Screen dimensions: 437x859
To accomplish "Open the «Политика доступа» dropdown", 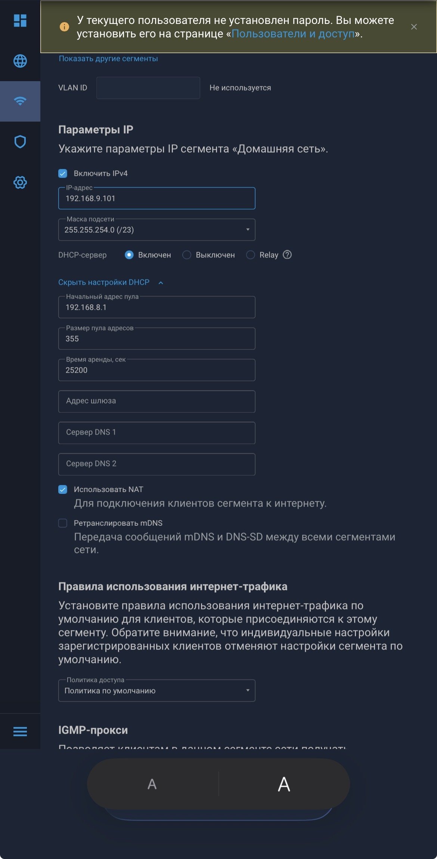I will coord(156,691).
